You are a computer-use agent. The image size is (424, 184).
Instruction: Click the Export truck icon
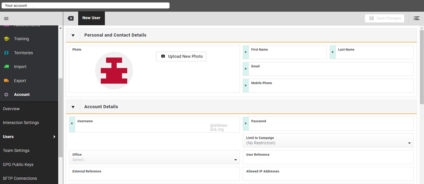(7, 81)
